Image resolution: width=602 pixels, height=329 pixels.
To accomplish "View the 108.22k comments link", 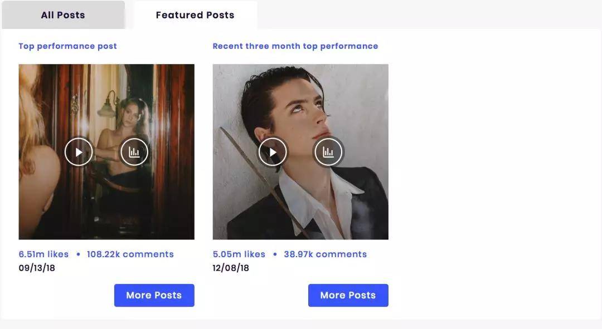I will click(130, 254).
